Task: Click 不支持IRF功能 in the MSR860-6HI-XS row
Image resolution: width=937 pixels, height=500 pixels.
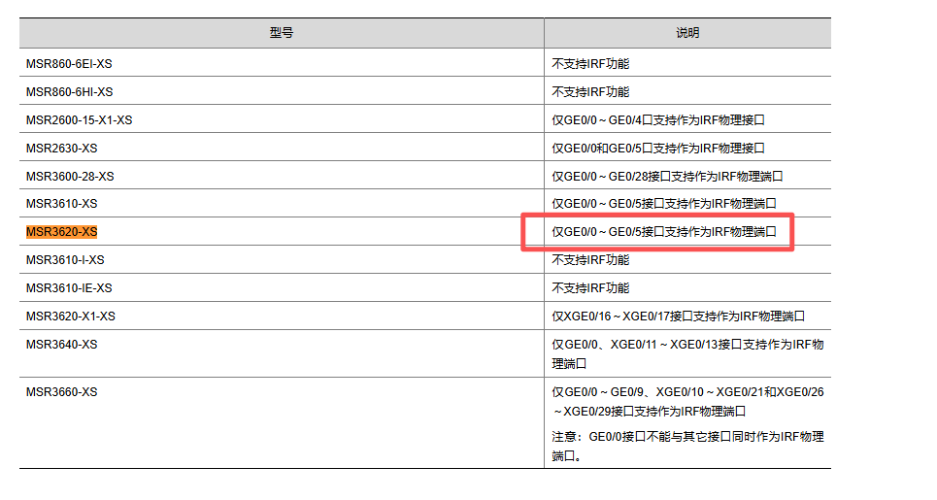Action: tap(590, 91)
